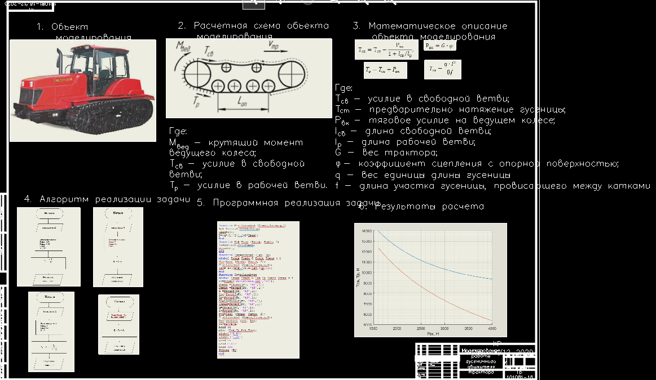Screen dimensions: 656x380
Task: Click heading "Результаты расчета"
Action: pyautogui.click(x=429, y=206)
